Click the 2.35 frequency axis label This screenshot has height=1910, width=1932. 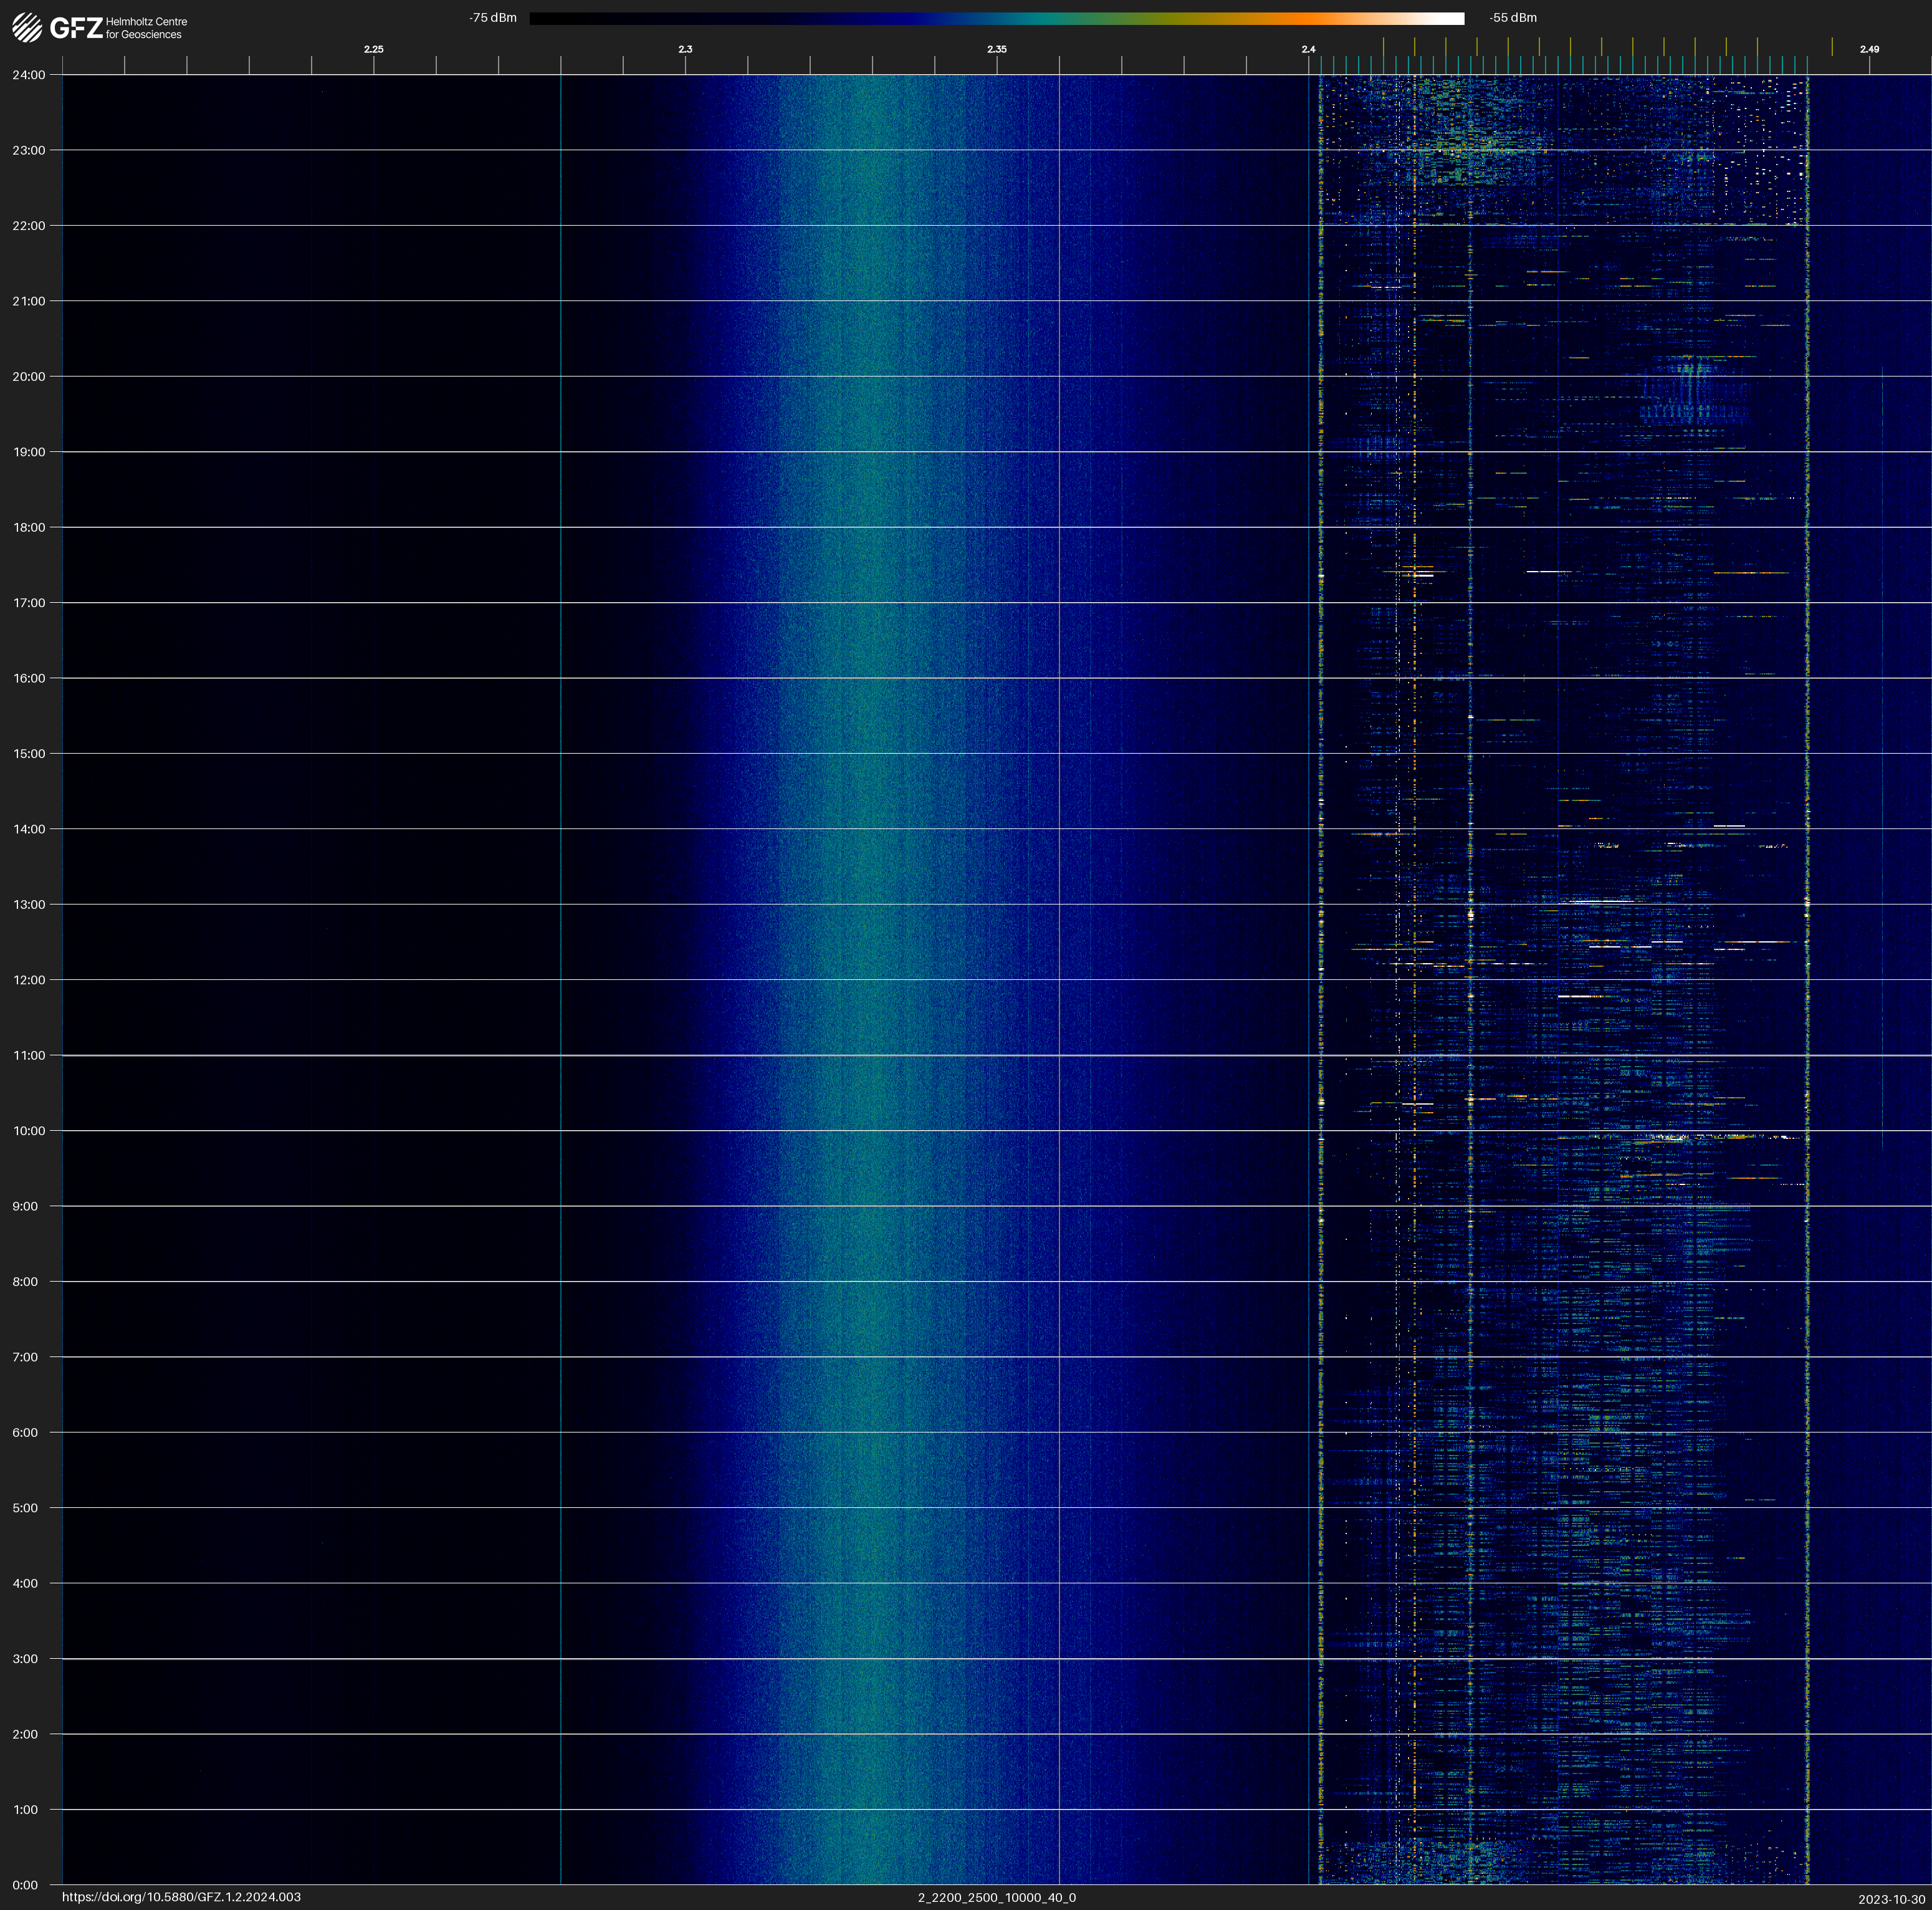click(x=996, y=49)
